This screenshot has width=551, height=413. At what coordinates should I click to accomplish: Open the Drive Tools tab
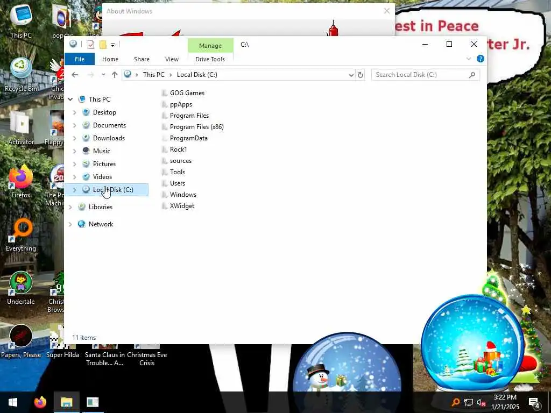pos(210,59)
